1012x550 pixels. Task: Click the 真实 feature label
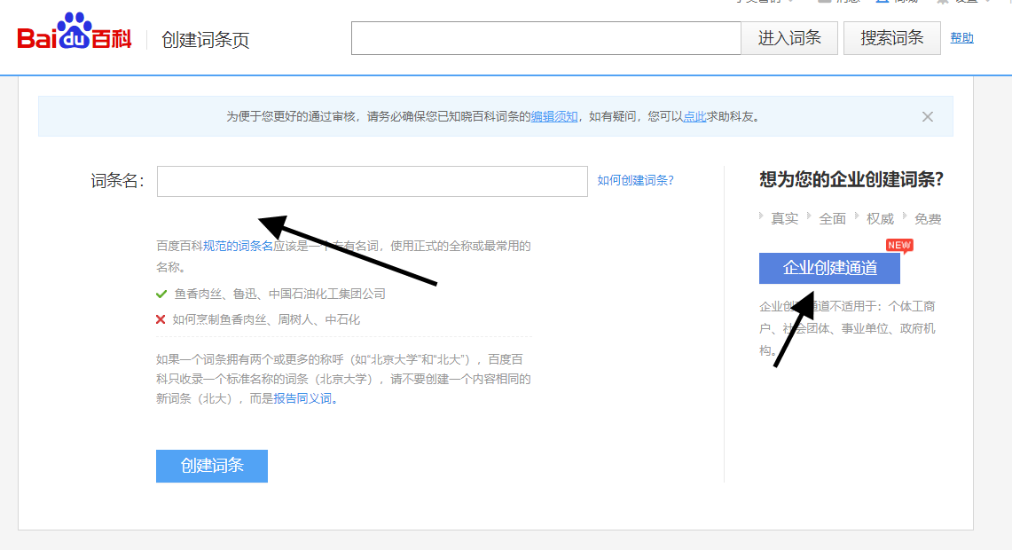coord(785,219)
